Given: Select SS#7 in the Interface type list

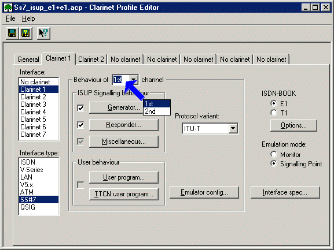Looking at the screenshot, I should pos(39,199).
